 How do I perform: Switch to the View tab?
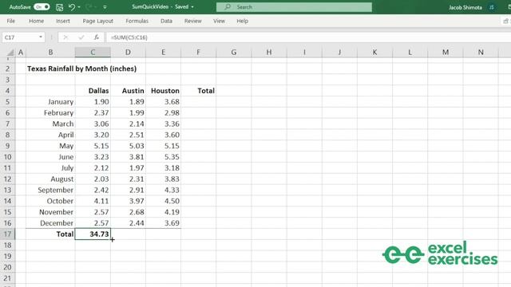coord(219,21)
